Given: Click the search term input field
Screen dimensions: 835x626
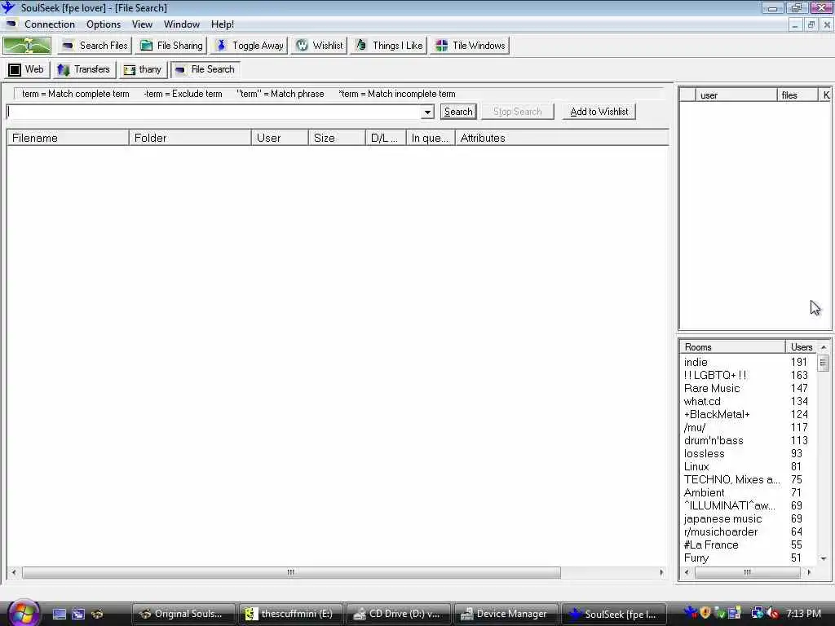Looking at the screenshot, I should (214, 112).
